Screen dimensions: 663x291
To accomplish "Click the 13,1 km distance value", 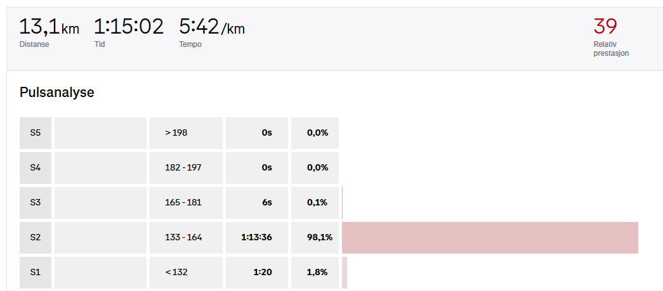I will coord(49,27).
